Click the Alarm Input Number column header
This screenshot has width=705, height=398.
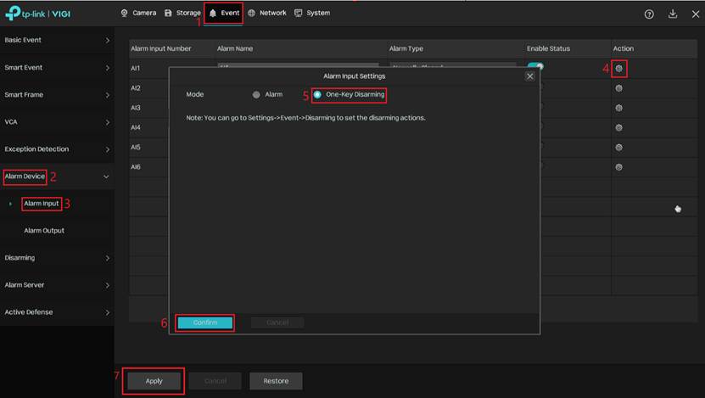[161, 48]
